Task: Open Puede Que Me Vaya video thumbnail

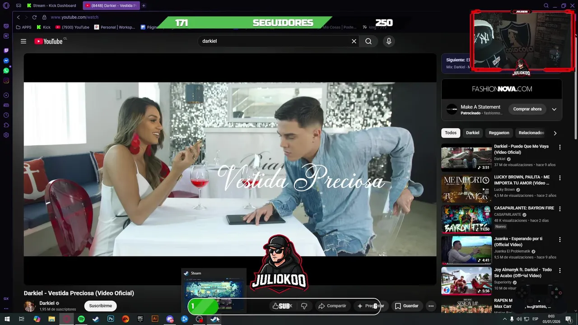Action: click(x=466, y=158)
